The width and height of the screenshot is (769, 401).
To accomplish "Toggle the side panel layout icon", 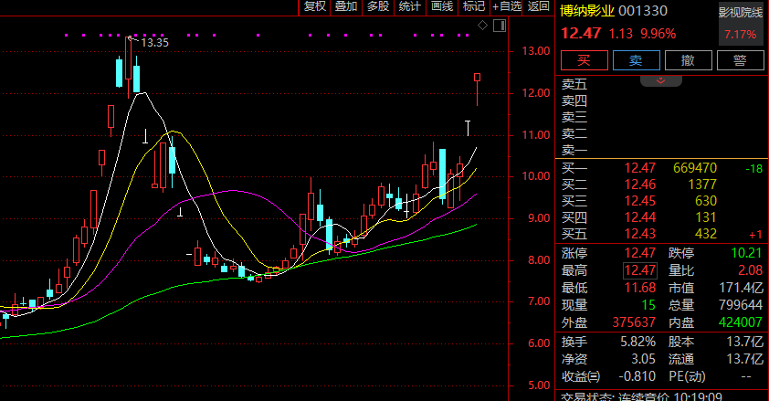I will tap(498, 25).
